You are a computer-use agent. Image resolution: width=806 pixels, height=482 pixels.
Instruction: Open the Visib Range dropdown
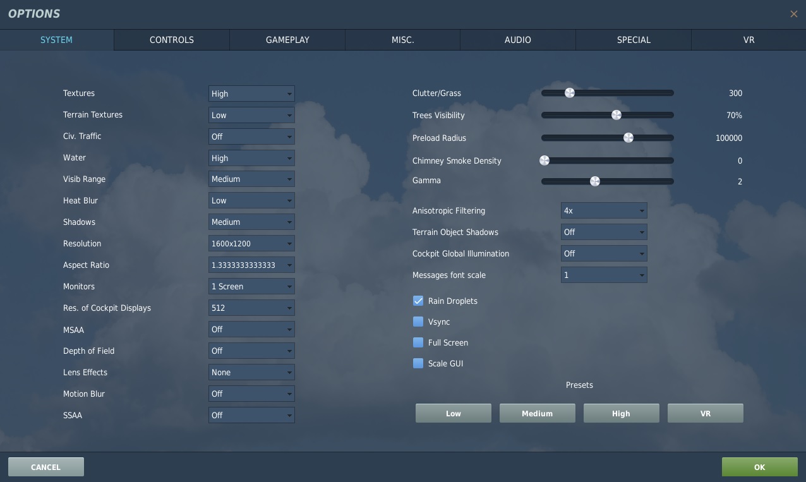(x=251, y=179)
